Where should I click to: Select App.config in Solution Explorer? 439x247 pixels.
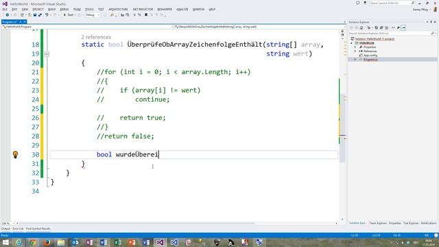coord(370,56)
